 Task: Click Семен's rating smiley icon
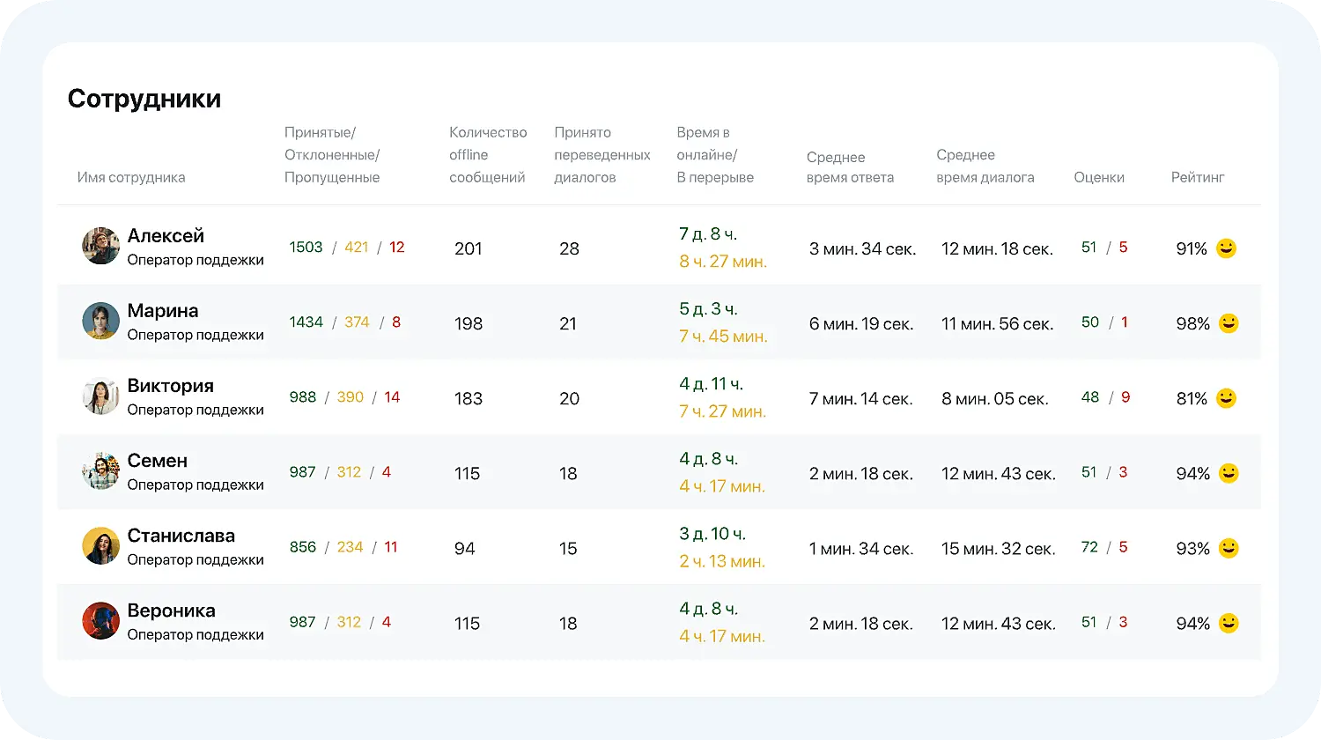click(1226, 473)
